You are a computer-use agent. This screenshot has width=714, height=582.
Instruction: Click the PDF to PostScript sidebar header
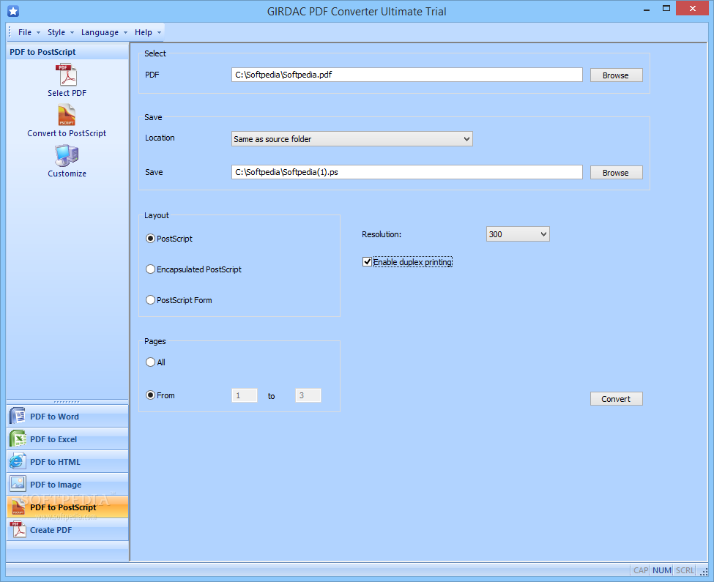67,52
